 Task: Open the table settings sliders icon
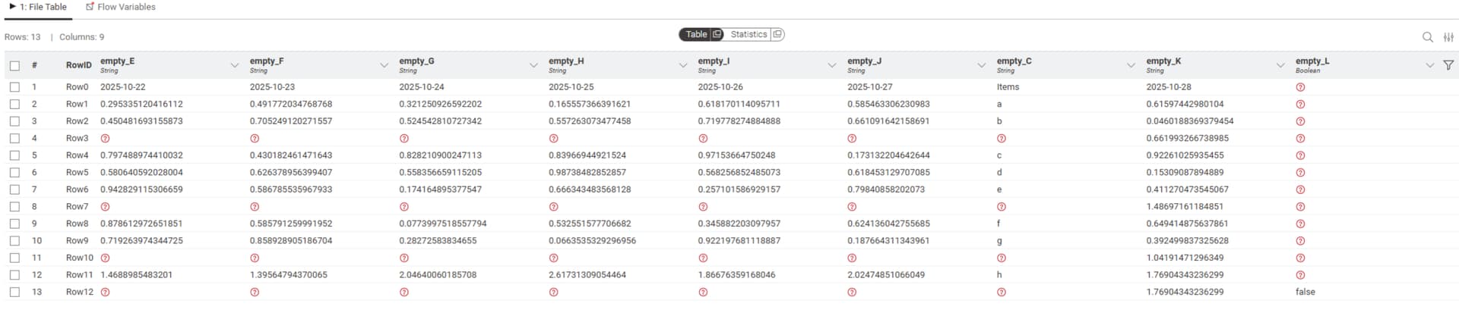pos(1448,37)
